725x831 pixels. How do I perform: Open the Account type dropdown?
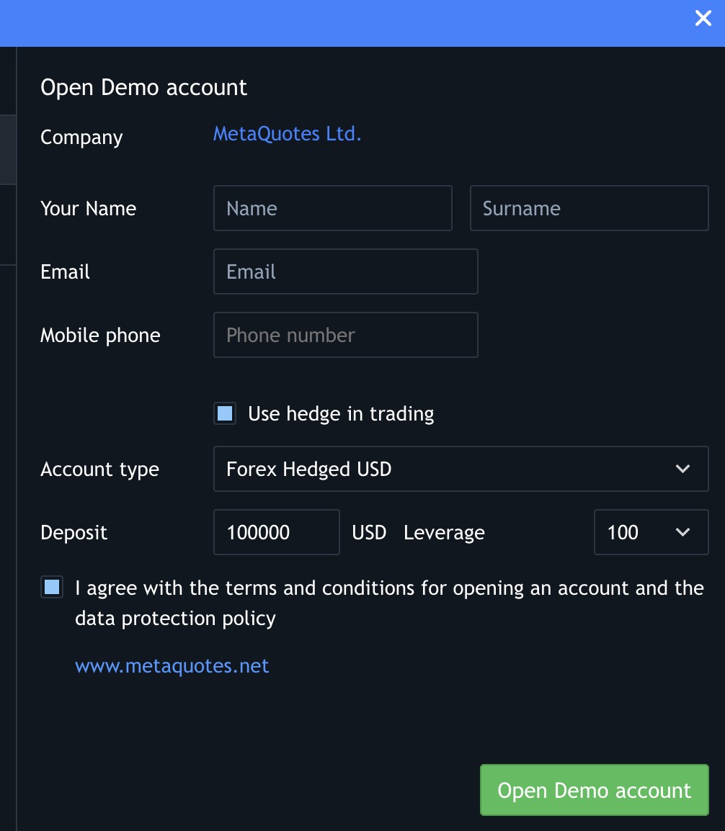pyautogui.click(x=461, y=469)
